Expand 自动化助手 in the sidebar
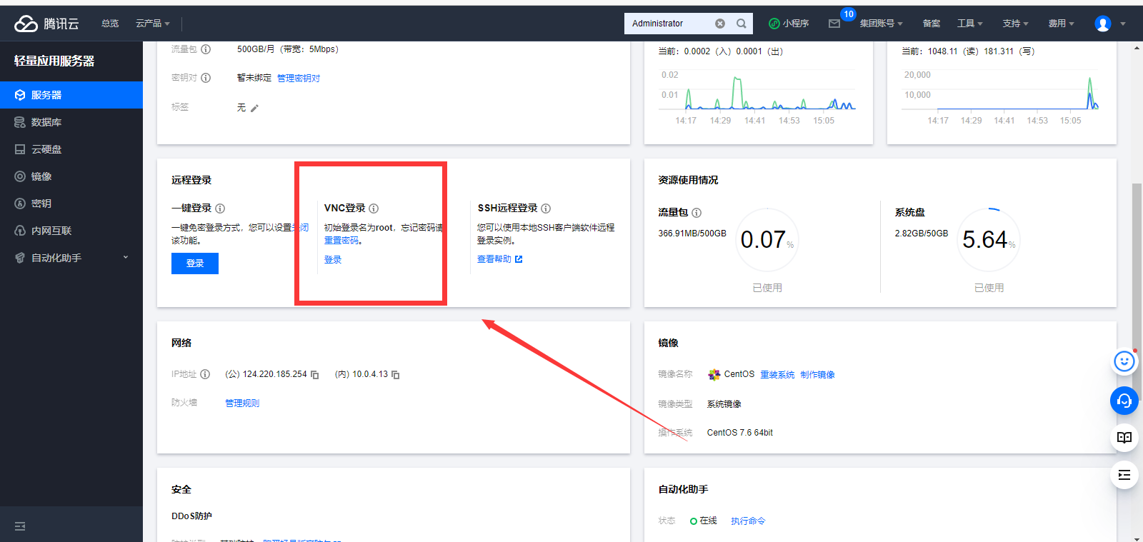This screenshot has width=1143, height=542. tap(71, 258)
